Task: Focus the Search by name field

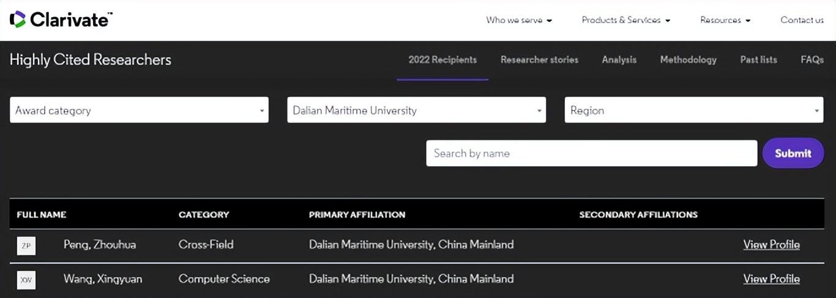Action: [591, 153]
